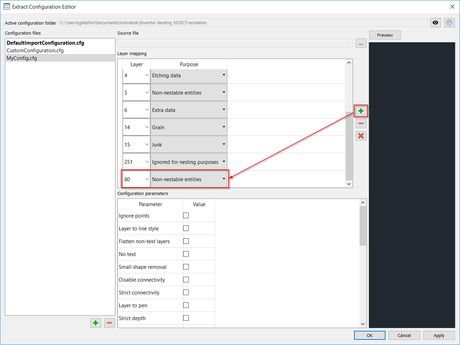Click the red X to delete all layer mappings
The height and width of the screenshot is (345, 460).
[x=361, y=136]
